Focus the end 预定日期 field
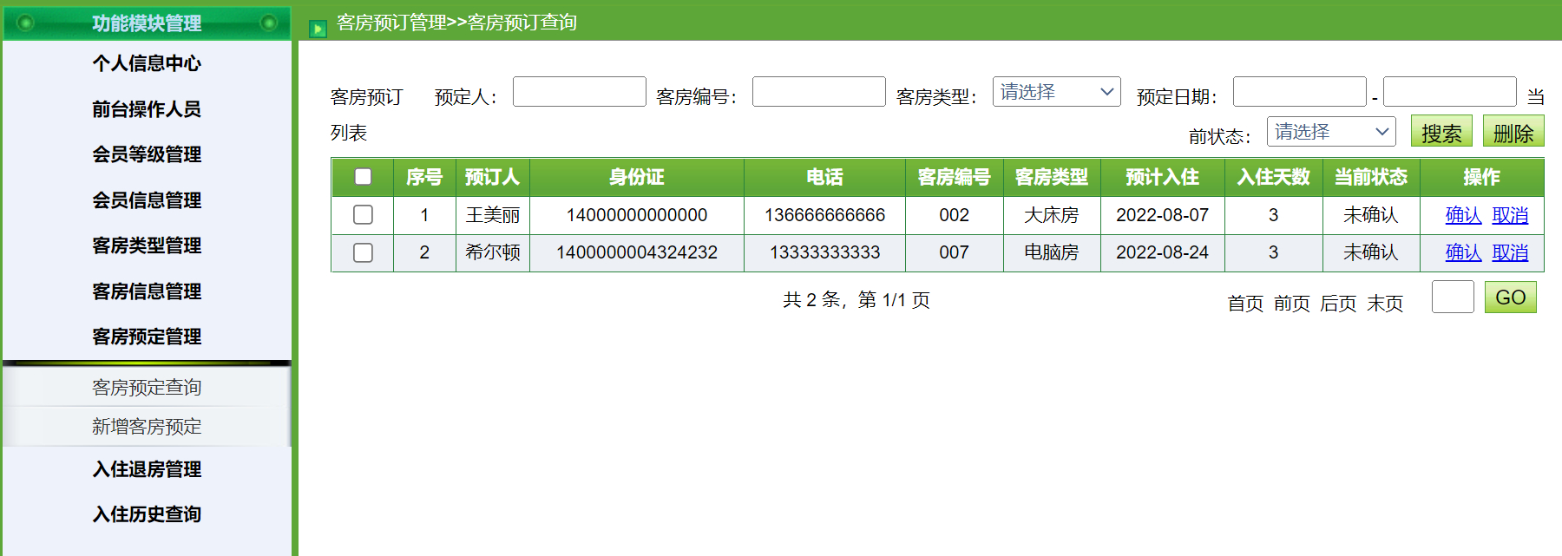Screen dimensions: 1562x556 coord(1449,92)
